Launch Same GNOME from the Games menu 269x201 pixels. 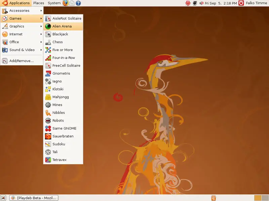pyautogui.click(x=63, y=129)
